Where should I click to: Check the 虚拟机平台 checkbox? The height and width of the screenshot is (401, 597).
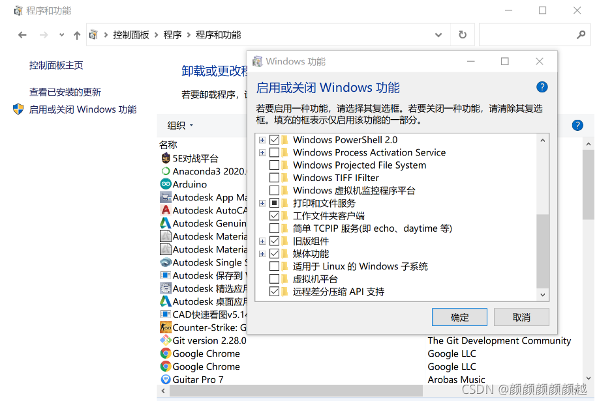(x=274, y=279)
